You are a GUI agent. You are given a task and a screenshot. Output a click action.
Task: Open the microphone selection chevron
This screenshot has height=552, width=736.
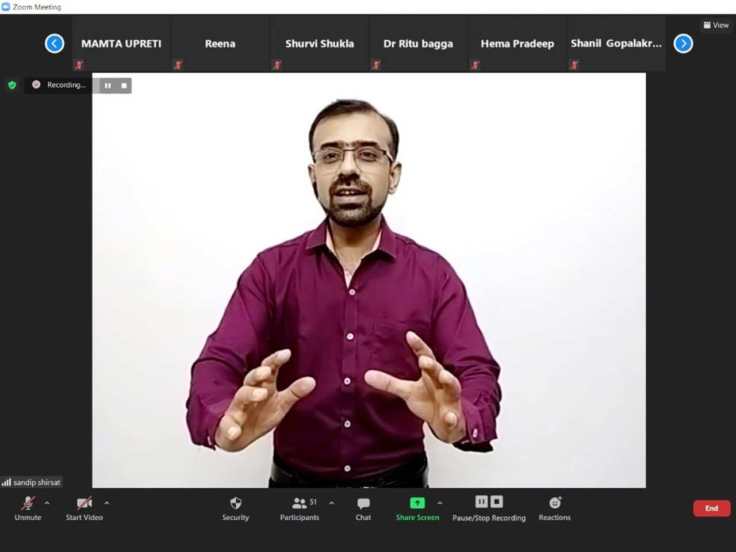[47, 503]
